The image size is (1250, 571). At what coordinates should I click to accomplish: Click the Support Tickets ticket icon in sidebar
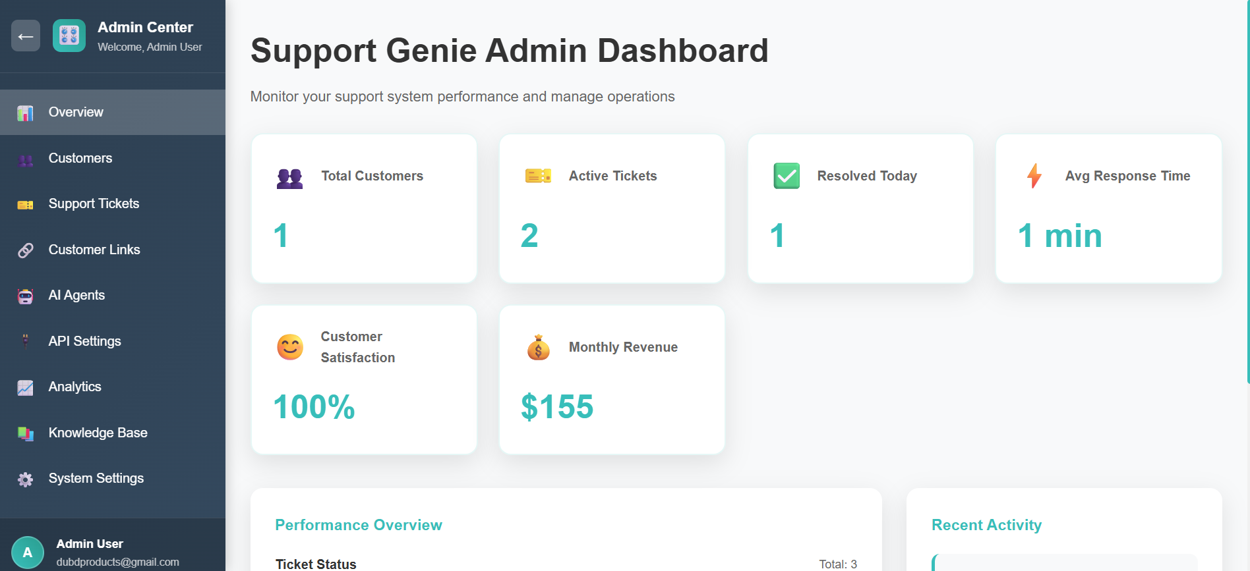click(x=25, y=205)
